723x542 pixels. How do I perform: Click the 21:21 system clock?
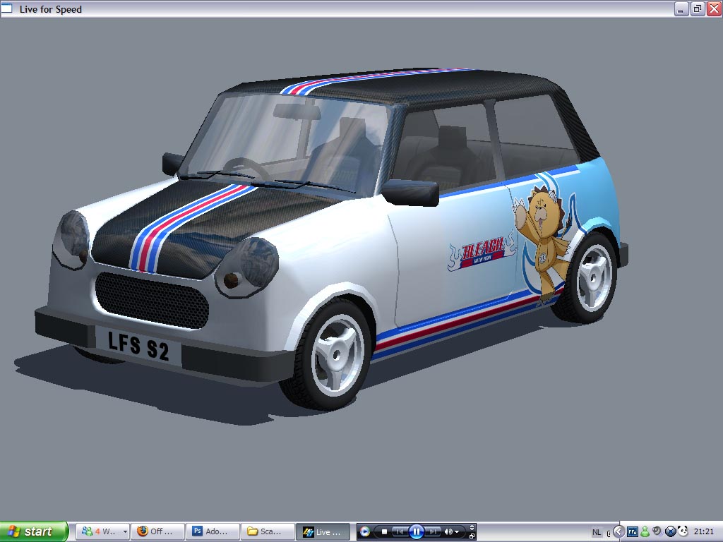(x=704, y=532)
